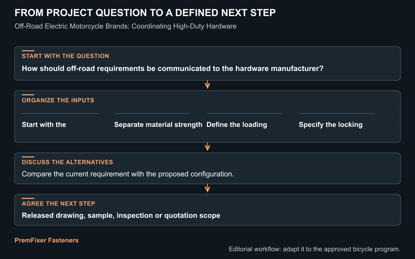This screenshot has height=259, width=415.
Task: Select the 'Define the loading' item
Action: point(237,125)
